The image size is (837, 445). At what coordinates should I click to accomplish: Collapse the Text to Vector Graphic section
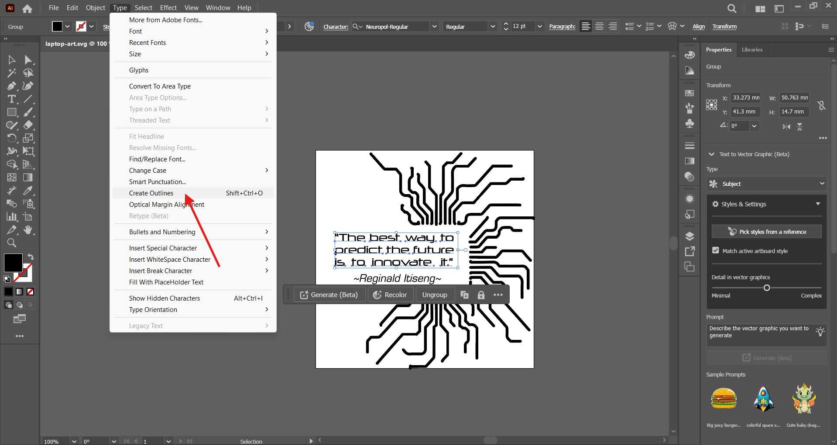coord(711,154)
